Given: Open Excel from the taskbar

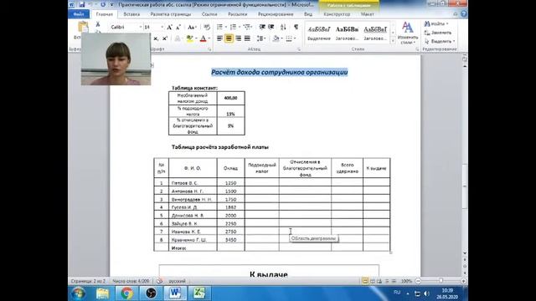Looking at the screenshot, I should click(199, 293).
